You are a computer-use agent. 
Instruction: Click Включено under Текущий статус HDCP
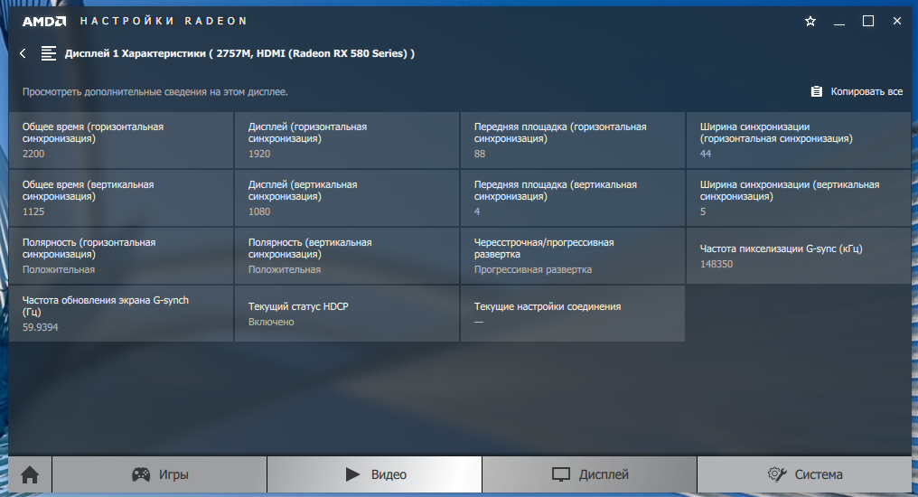(271, 322)
